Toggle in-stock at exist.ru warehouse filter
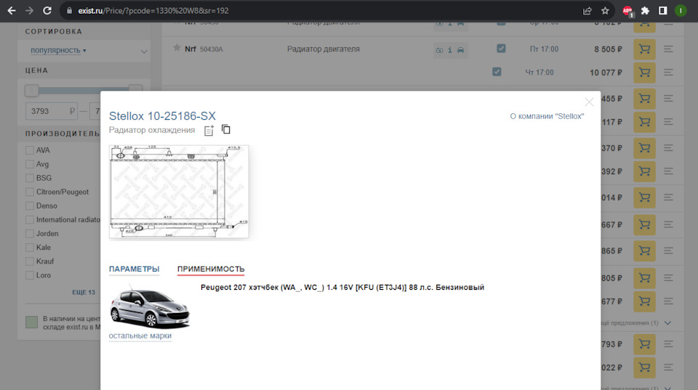 [x=31, y=322]
